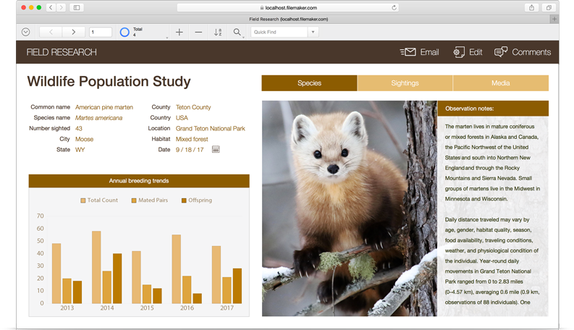Click the 2017 Offspring bar
The image size is (574, 330).
[237, 286]
